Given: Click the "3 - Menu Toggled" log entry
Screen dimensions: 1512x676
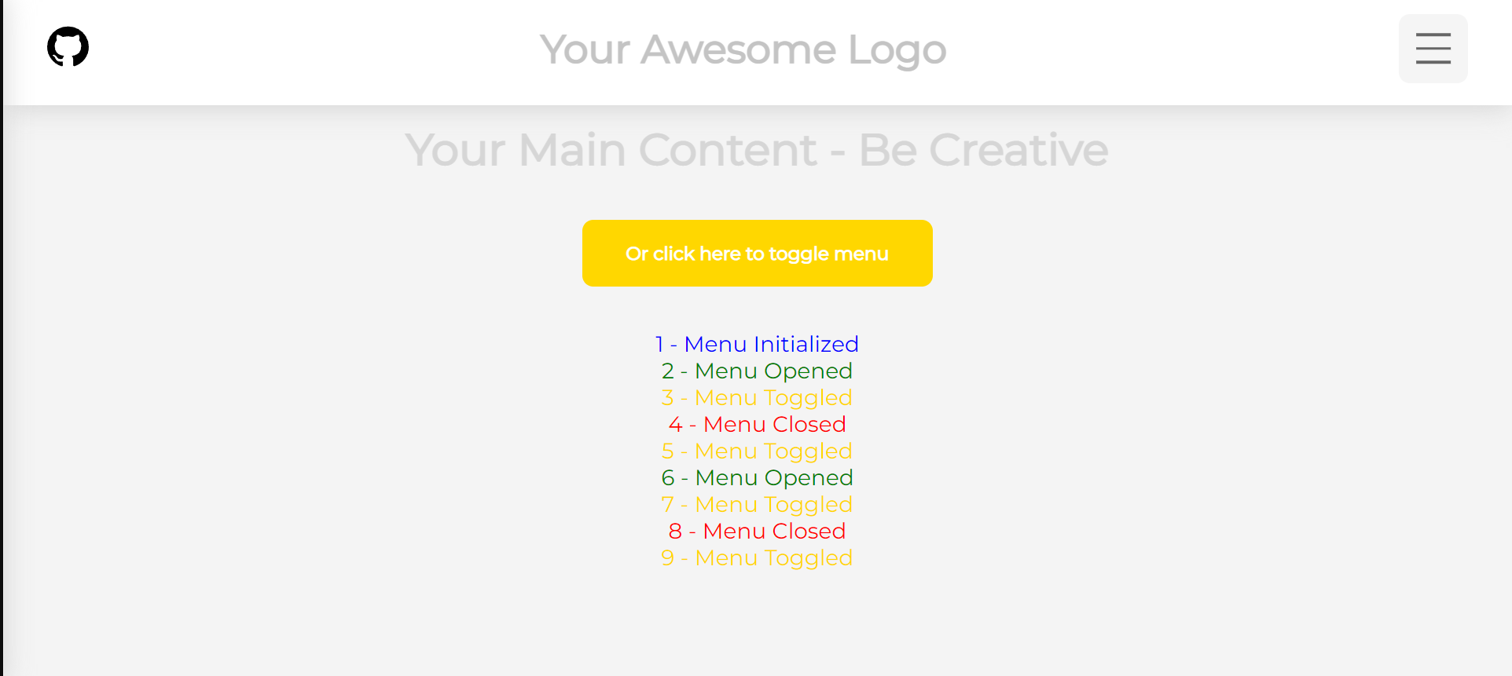Looking at the screenshot, I should 757,397.
